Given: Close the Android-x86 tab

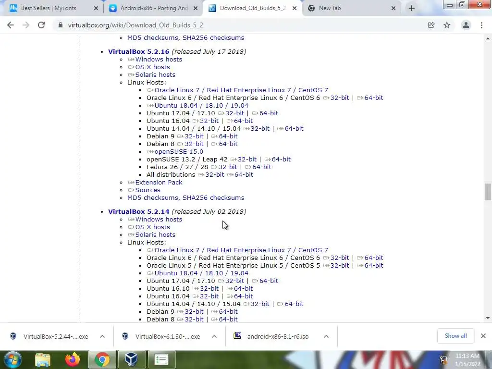Looking at the screenshot, I should pos(196,9).
